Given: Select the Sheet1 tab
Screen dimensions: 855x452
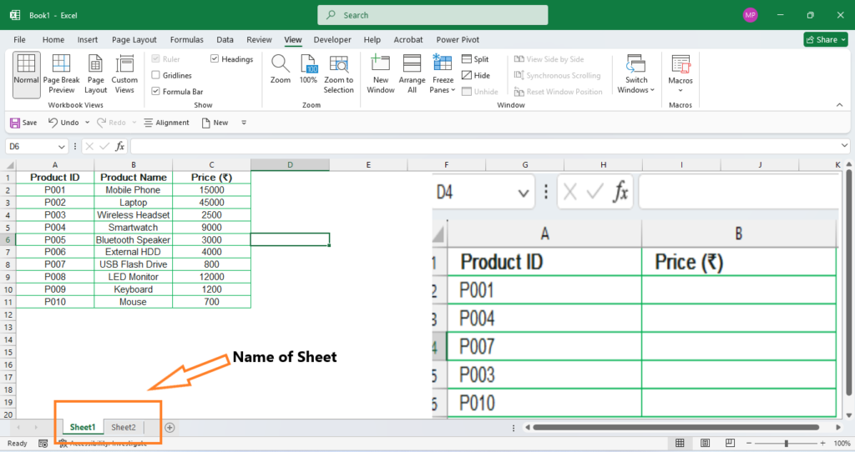Looking at the screenshot, I should pos(83,428).
